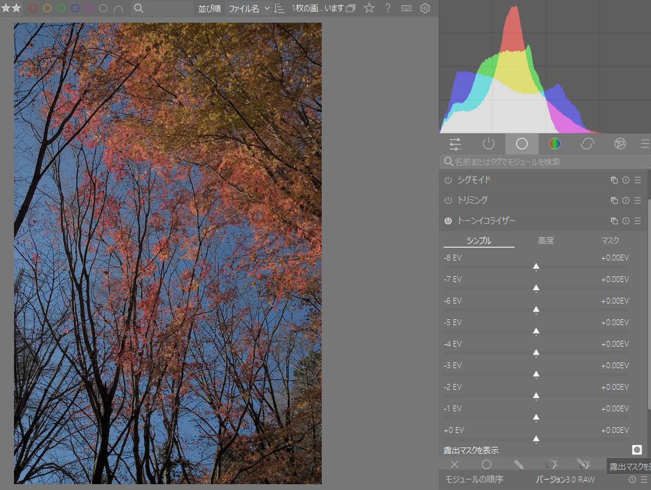Image resolution: width=651 pixels, height=490 pixels.
Task: Click the RGB histogram display
Action: [x=545, y=66]
